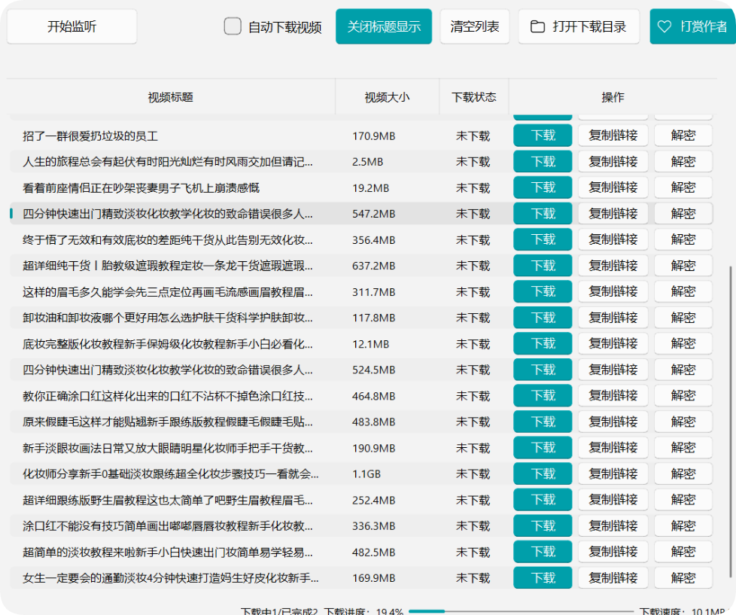Download the 1.1GB video
The height and width of the screenshot is (615, 736).
click(x=543, y=473)
